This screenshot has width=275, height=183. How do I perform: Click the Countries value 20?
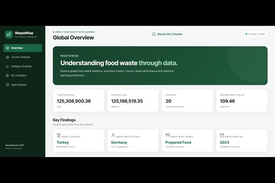tap(168, 101)
